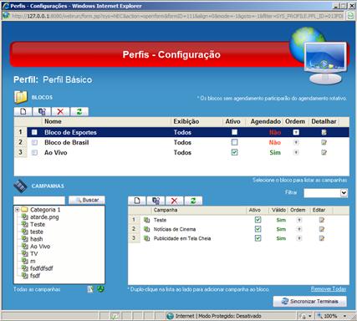The width and height of the screenshot is (357, 321).
Task: Click the Editar icon for Notícias de Cinema
Action: click(322, 229)
